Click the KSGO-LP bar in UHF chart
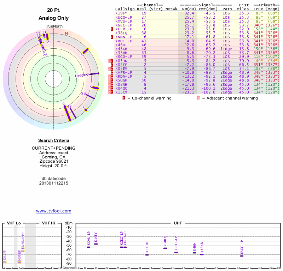Viewport: 283px width, 271px height. [x=242, y=256]
